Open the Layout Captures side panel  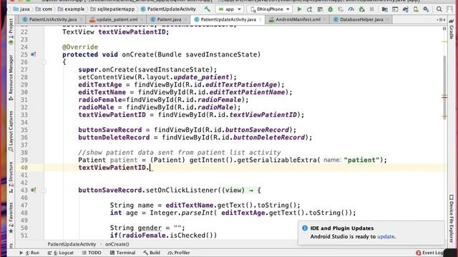(x=11, y=131)
